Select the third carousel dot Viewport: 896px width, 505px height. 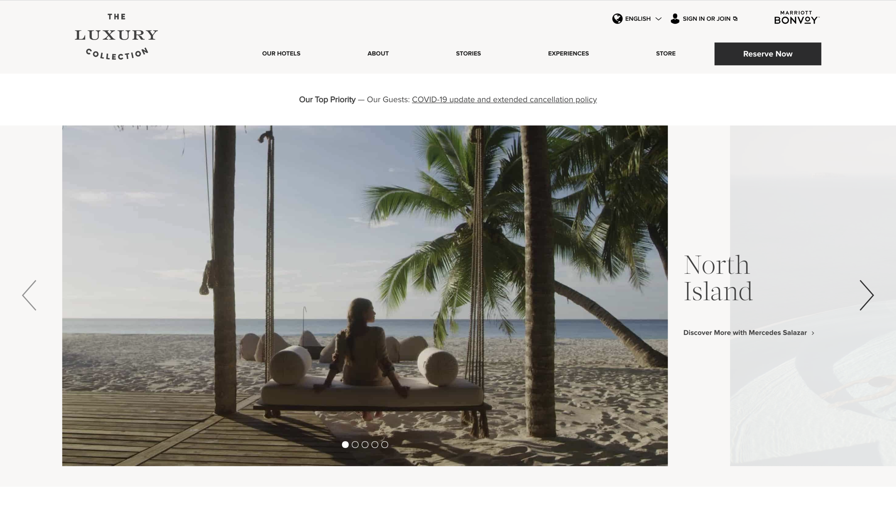[365, 444]
